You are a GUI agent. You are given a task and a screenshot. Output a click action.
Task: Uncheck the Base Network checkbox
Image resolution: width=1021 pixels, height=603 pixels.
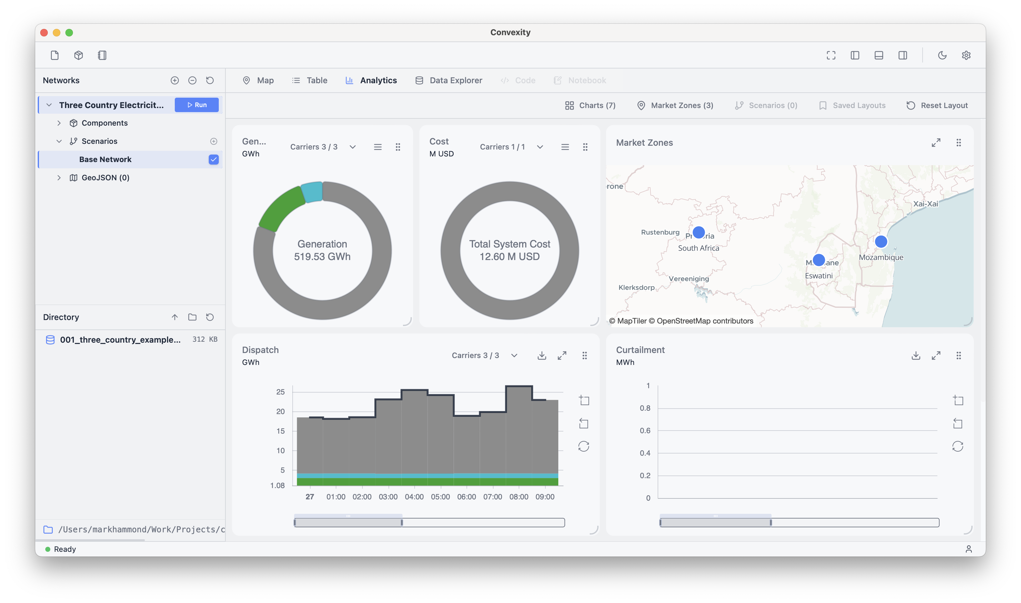pyautogui.click(x=214, y=159)
